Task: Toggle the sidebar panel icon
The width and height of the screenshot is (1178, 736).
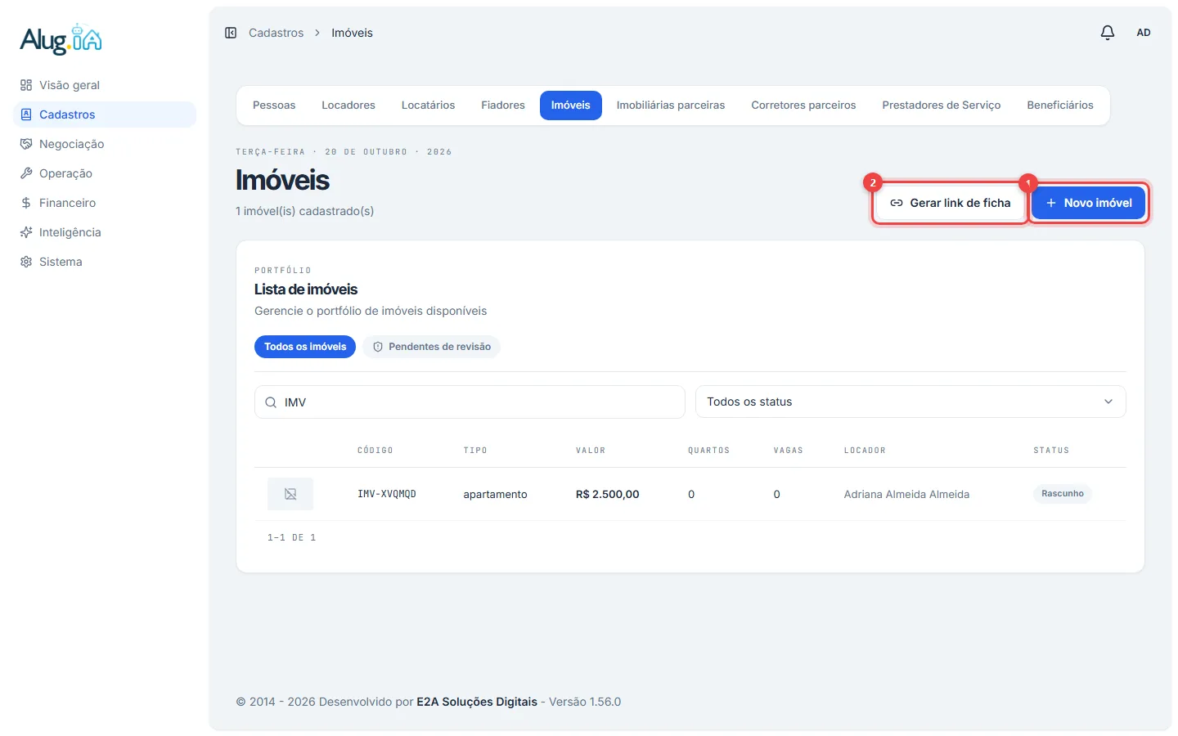Action: pos(231,33)
